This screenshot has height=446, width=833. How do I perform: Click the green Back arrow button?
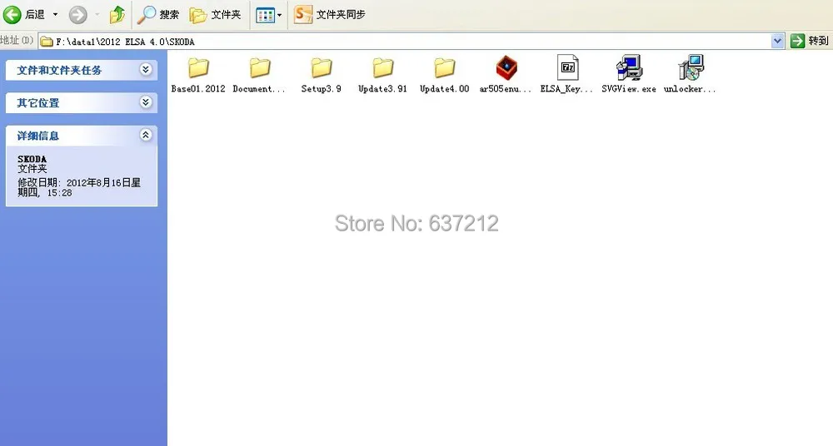(12, 15)
